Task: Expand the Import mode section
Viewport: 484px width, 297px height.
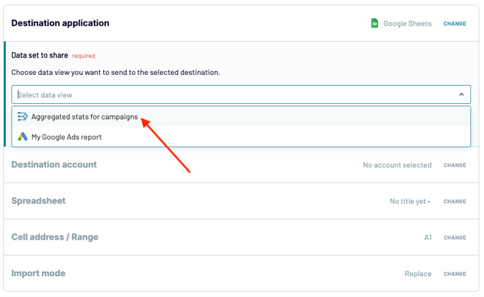Action: coord(38,274)
